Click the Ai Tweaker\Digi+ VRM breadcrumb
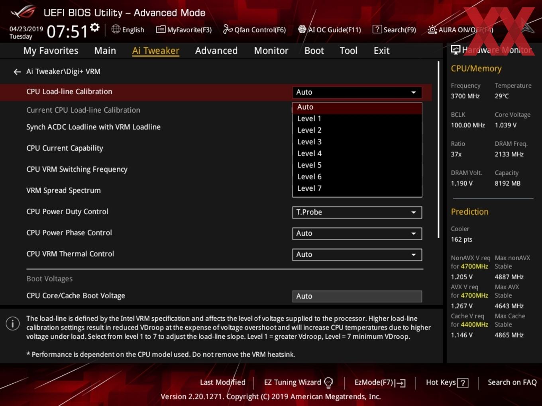The image size is (542, 406). point(63,72)
